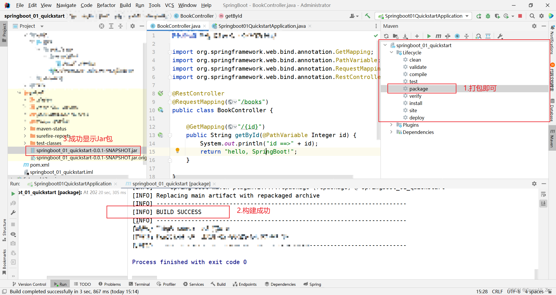Toggle Maven offline mode icon
The height and width of the screenshot is (295, 556).
click(448, 36)
